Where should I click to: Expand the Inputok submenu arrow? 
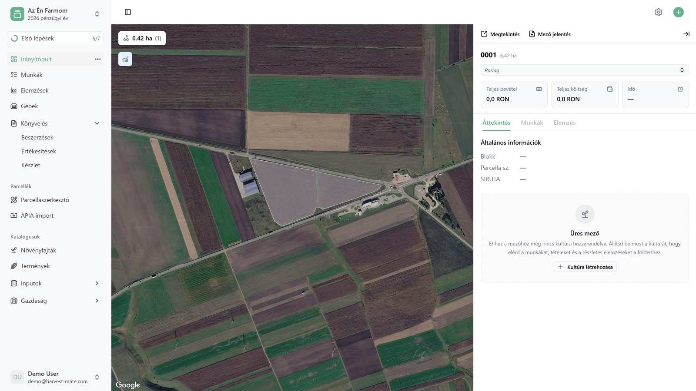[97, 283]
